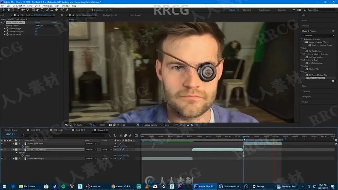This screenshot has width=338, height=190.
Task: Open the Animation menu
Action: 48,6
